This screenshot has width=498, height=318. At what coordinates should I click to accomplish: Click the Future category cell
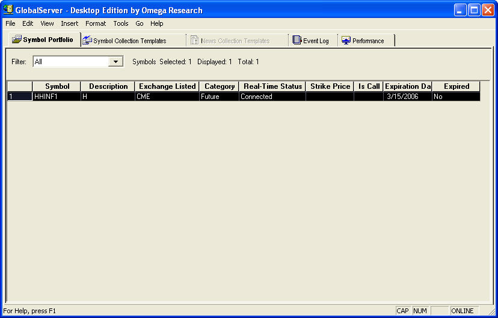[219, 97]
